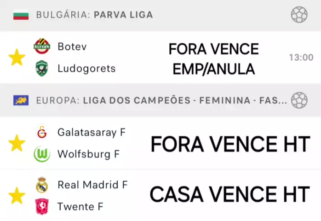
Task: Click the soccer ball icon for Liga dos Campeões
Action: 299,100
